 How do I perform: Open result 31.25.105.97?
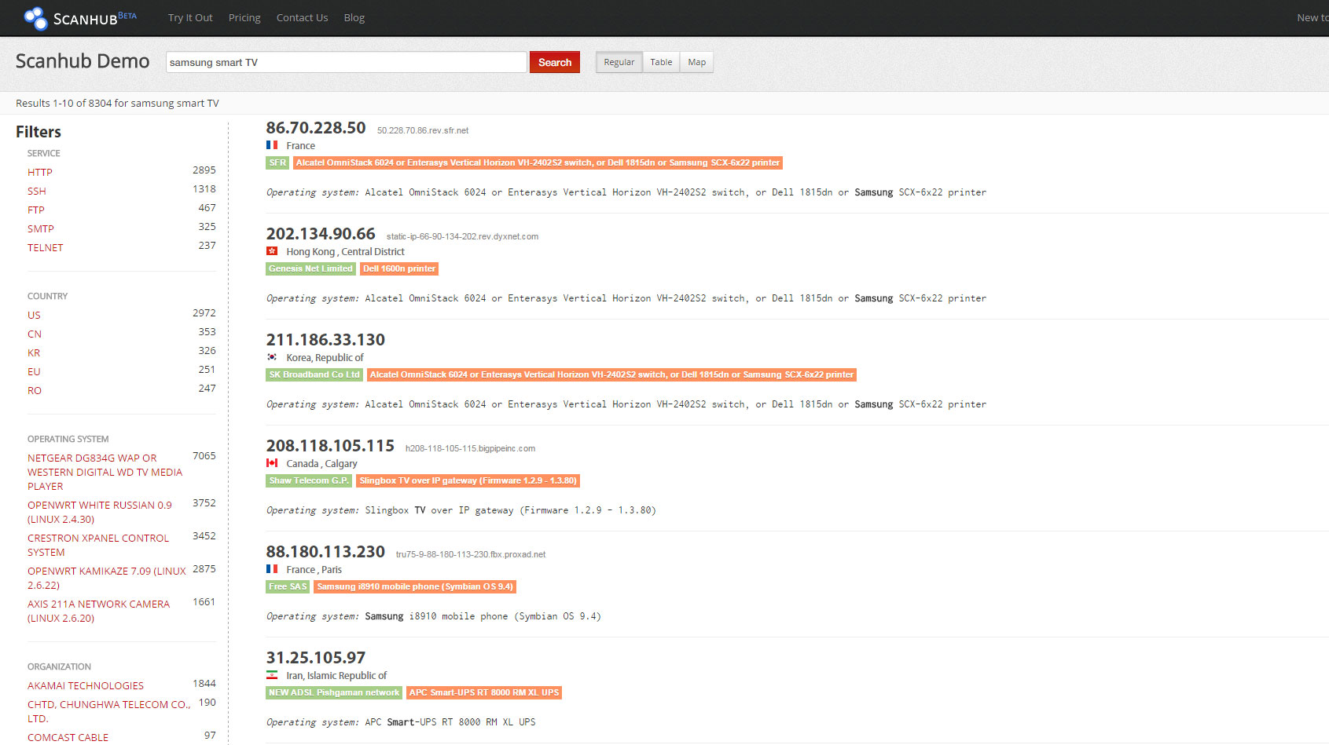click(316, 658)
